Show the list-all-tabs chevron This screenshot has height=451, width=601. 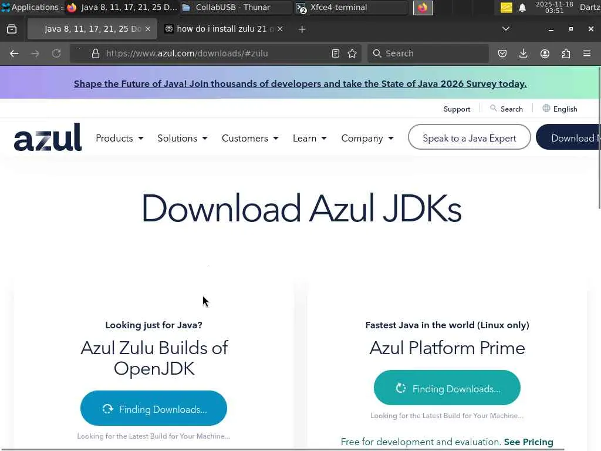pyautogui.click(x=506, y=29)
